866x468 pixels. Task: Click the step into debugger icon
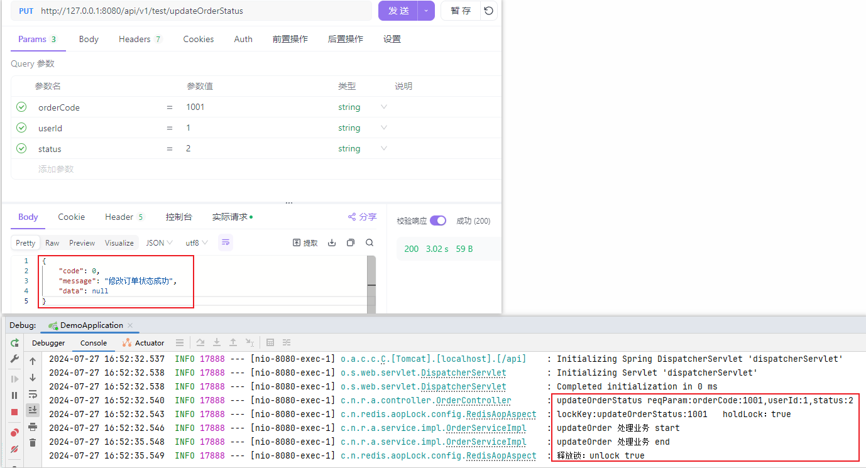217,342
